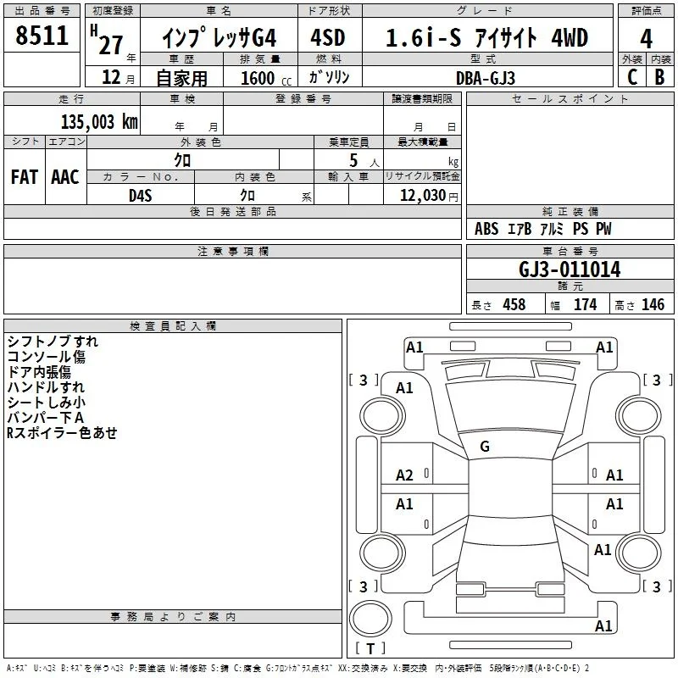Click the [T] spare tire label

click(x=370, y=648)
